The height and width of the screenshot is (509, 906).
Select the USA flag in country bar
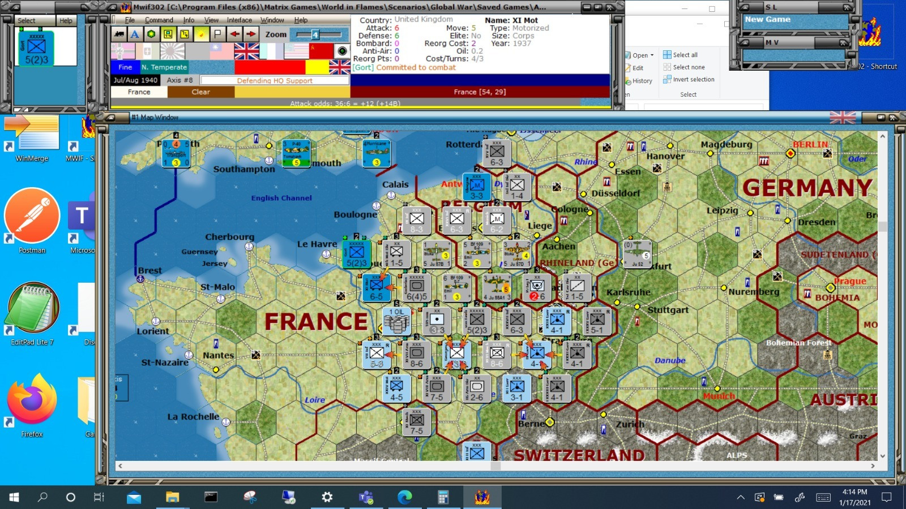(296, 51)
